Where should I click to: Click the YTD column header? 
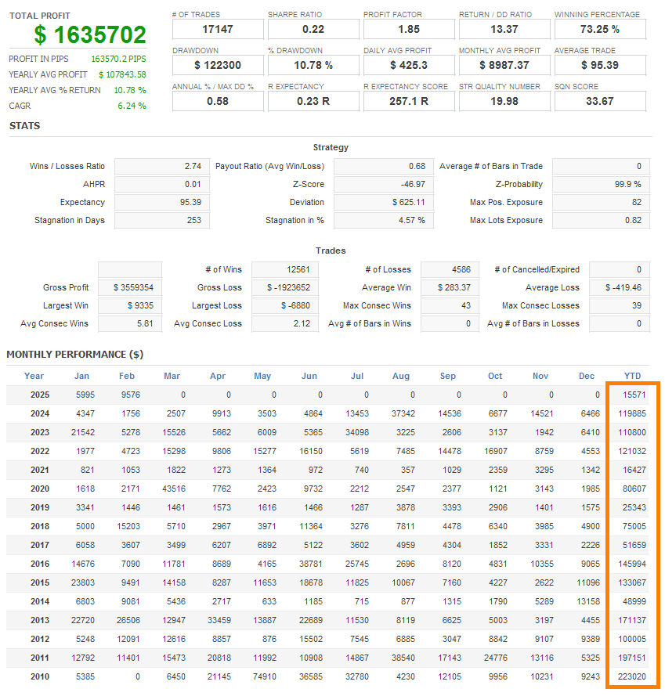(632, 376)
